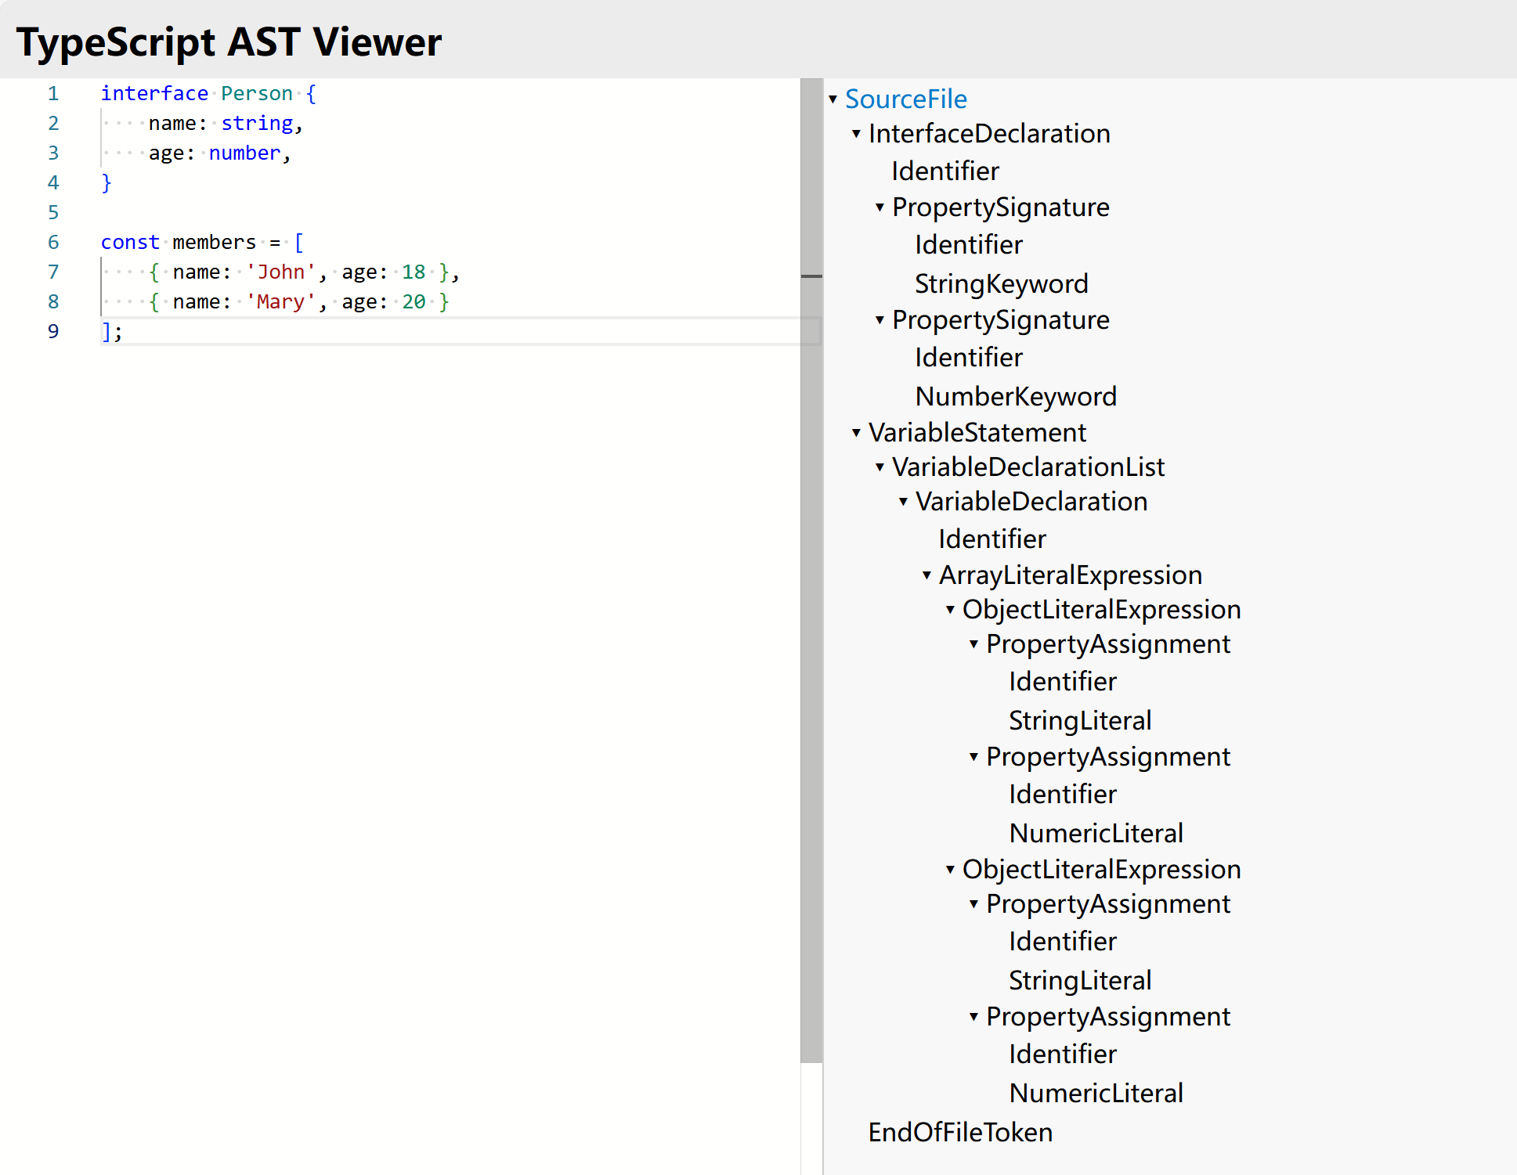Collapse the second PropertySignature node
1517x1175 pixels.
879,320
